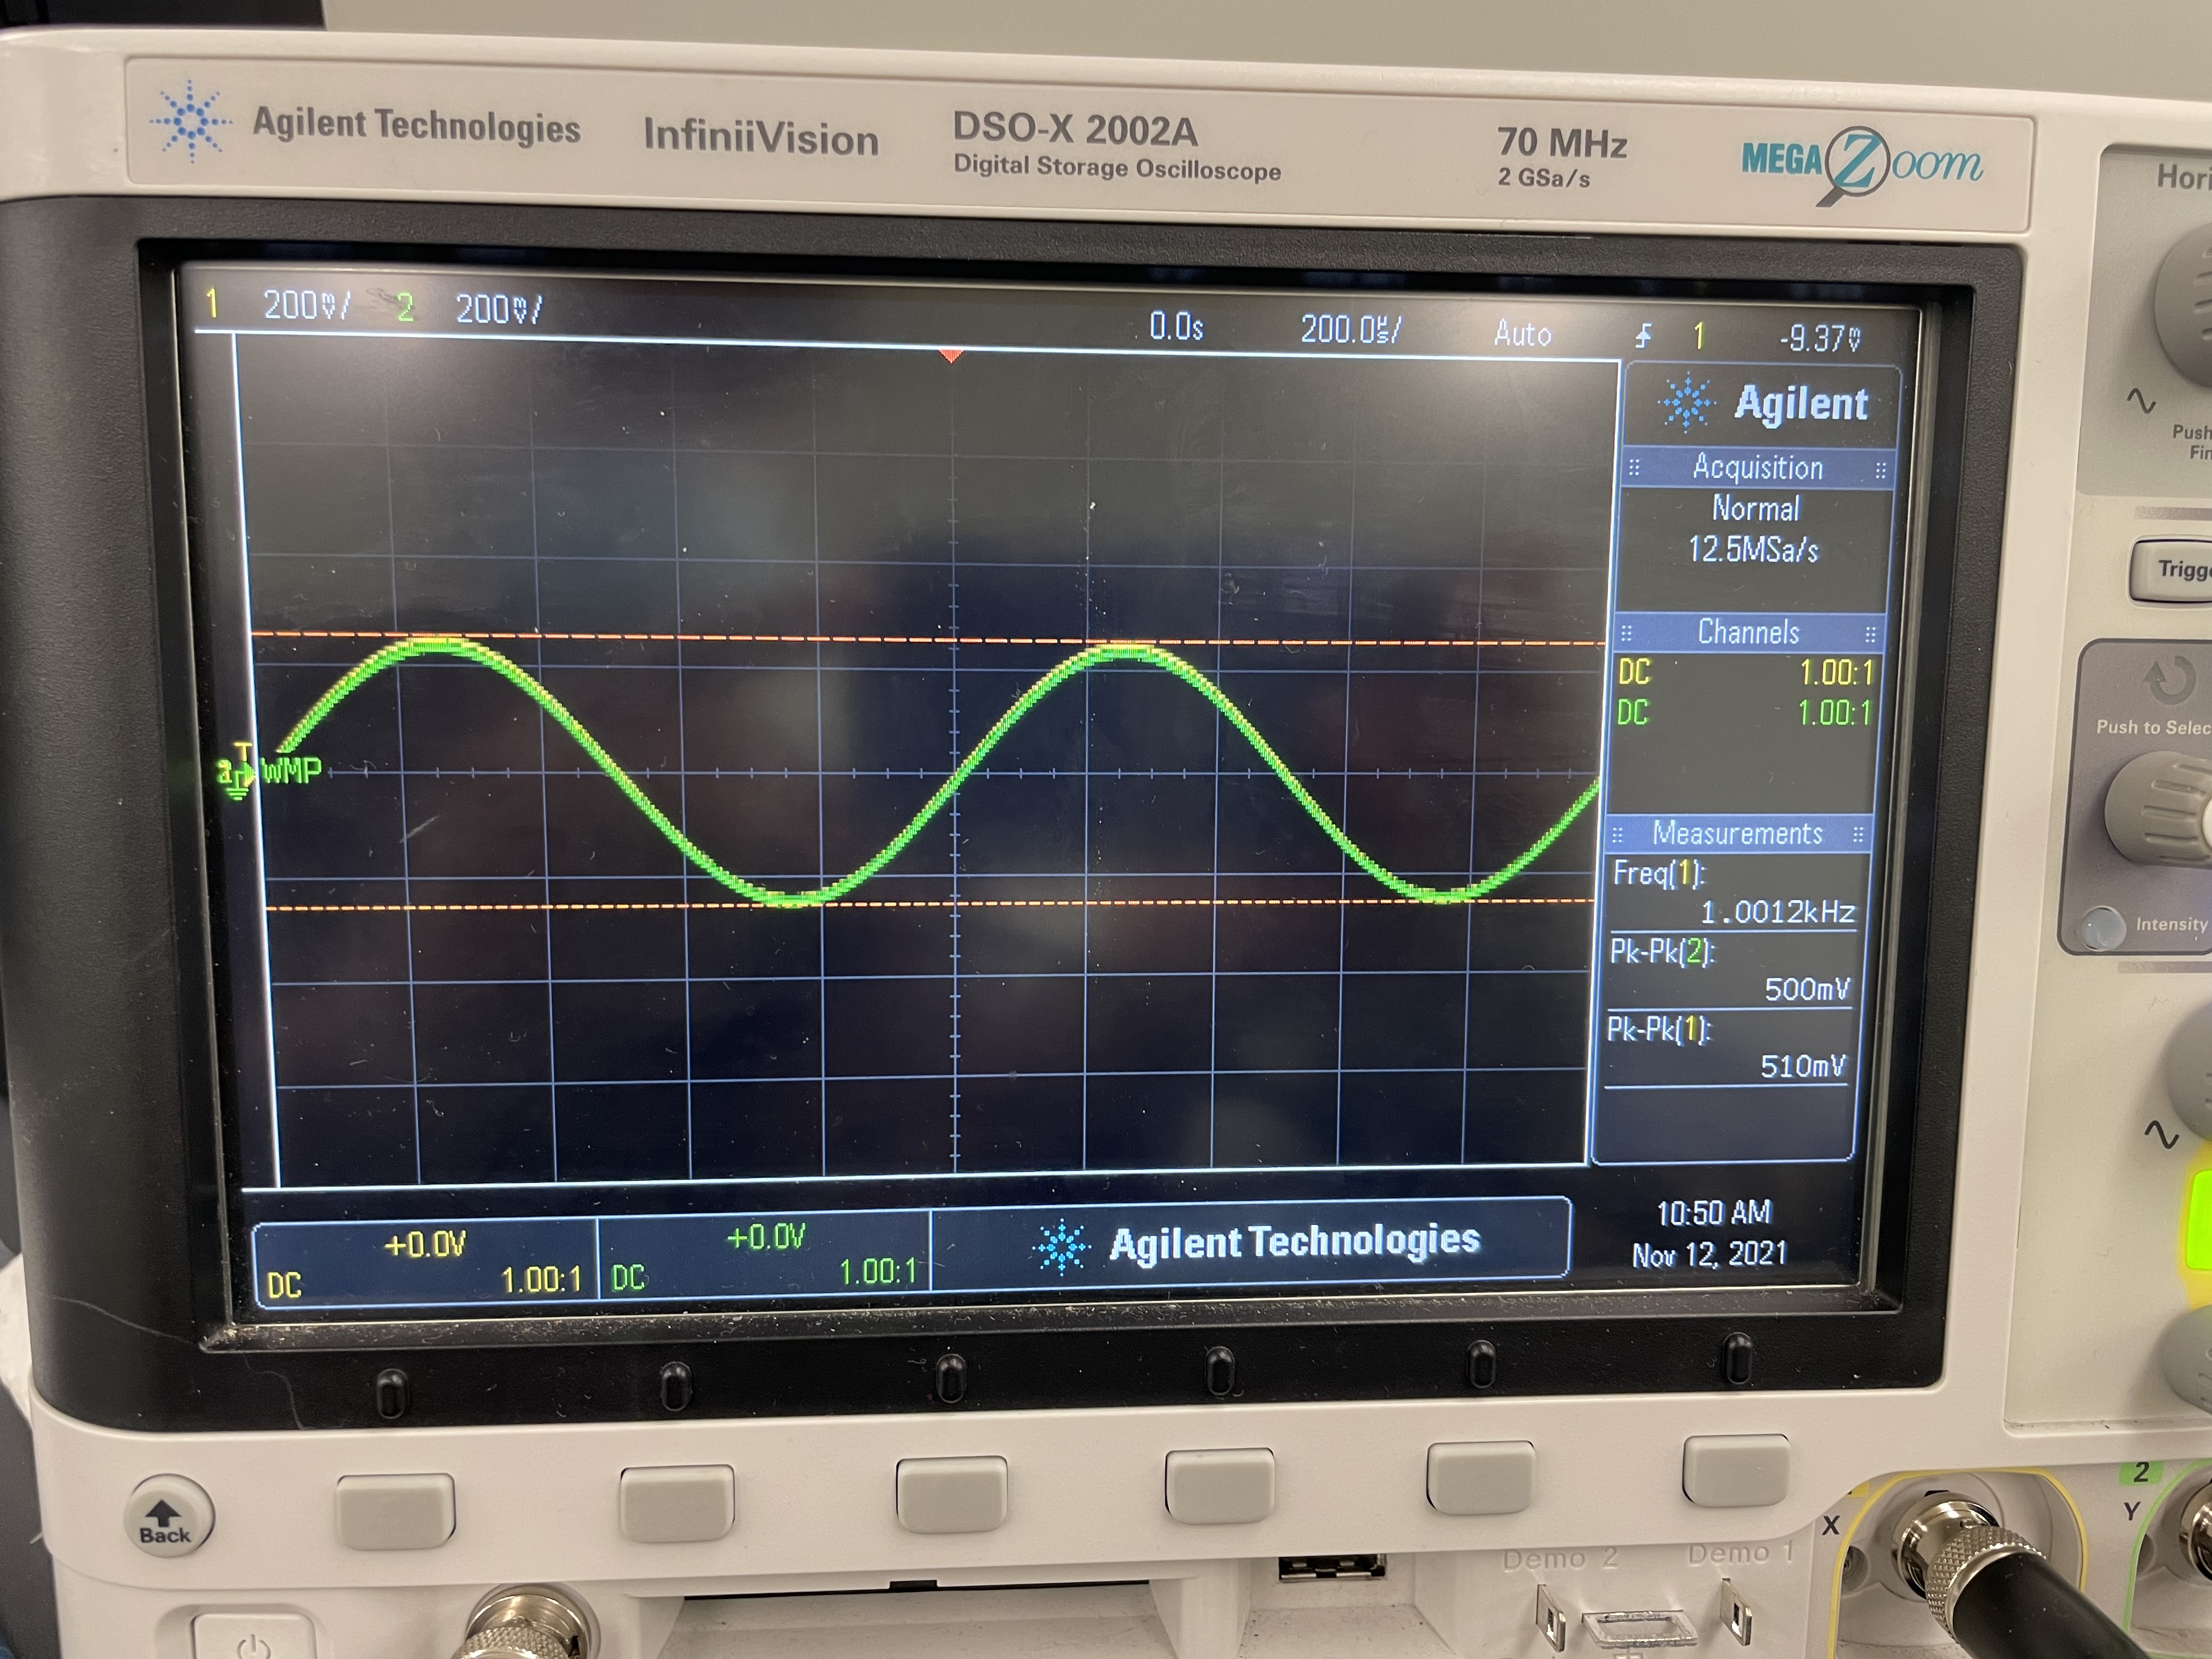Click the channel 1 scale reading 200V/
Image resolution: width=2212 pixels, height=1659 pixels.
(306, 305)
